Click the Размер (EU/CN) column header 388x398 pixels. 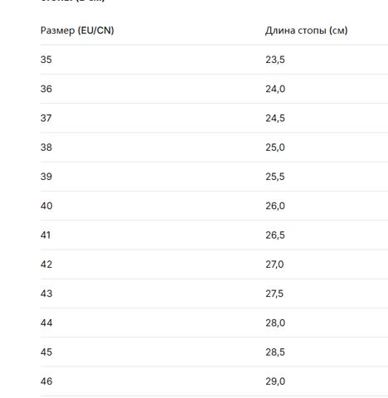pos(77,31)
